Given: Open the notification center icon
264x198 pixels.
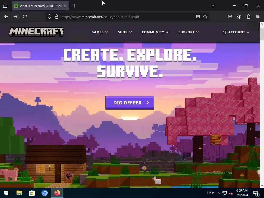Looking at the screenshot, I should pos(256,193).
